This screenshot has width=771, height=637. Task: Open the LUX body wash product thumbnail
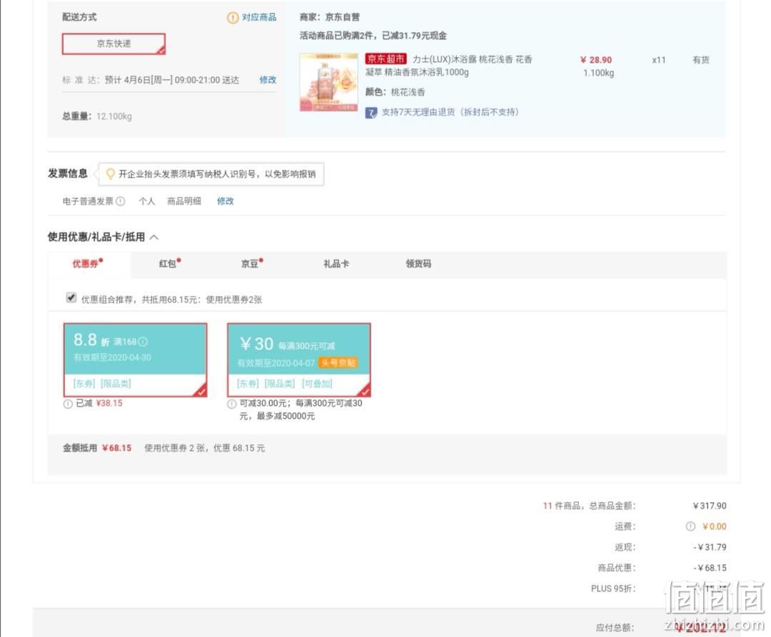[x=328, y=82]
